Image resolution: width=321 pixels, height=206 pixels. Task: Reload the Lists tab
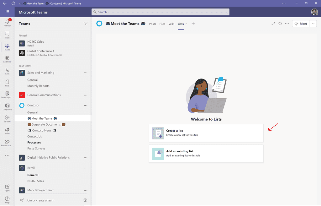[280, 24]
